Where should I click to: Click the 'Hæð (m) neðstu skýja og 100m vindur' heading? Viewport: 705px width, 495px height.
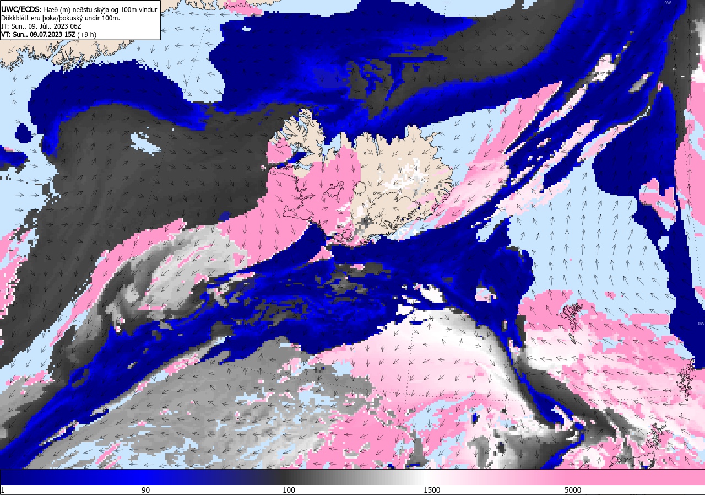pyautogui.click(x=100, y=9)
